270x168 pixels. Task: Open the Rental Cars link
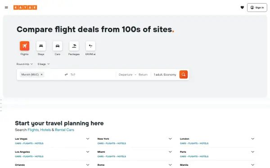click(x=64, y=130)
